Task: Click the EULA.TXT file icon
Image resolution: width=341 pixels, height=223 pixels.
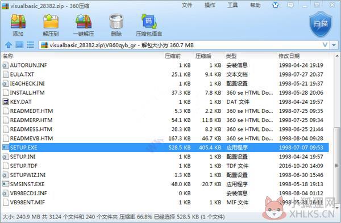Action: (6, 74)
